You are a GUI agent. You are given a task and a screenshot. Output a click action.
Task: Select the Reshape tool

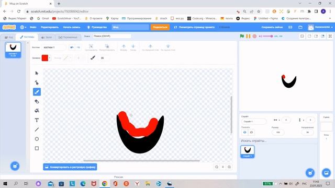(37, 83)
